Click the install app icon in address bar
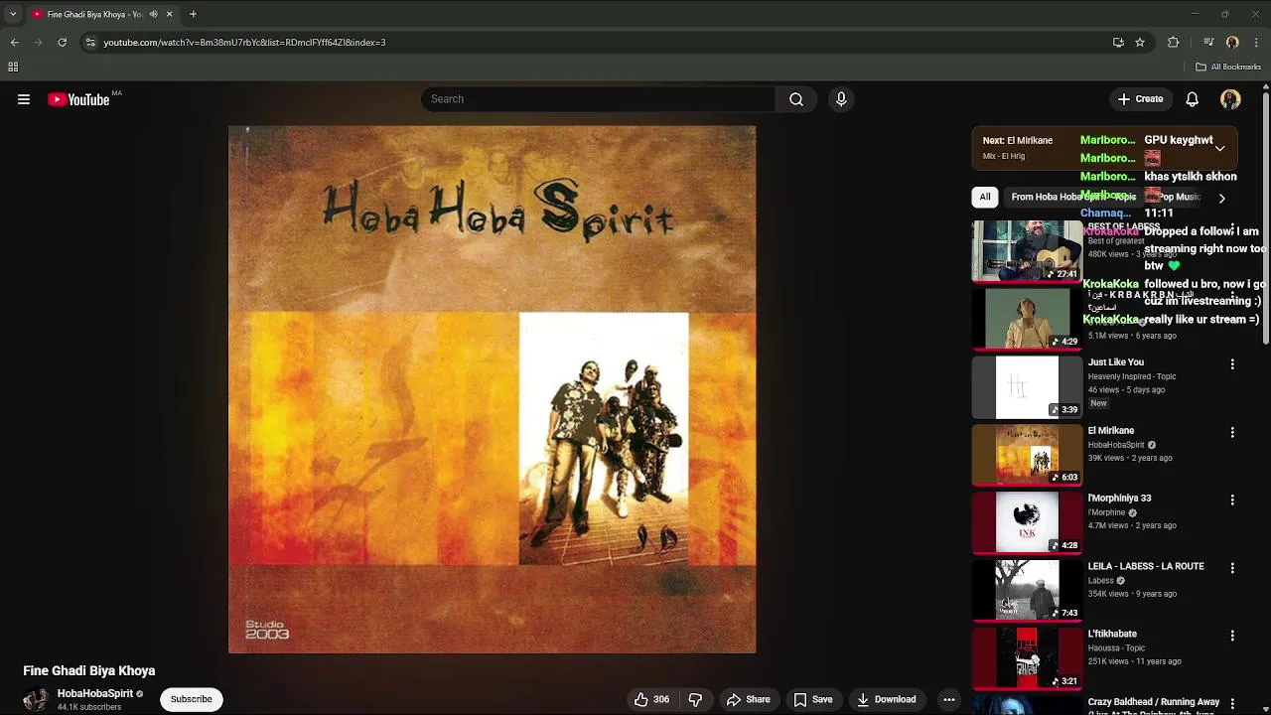 (1118, 42)
